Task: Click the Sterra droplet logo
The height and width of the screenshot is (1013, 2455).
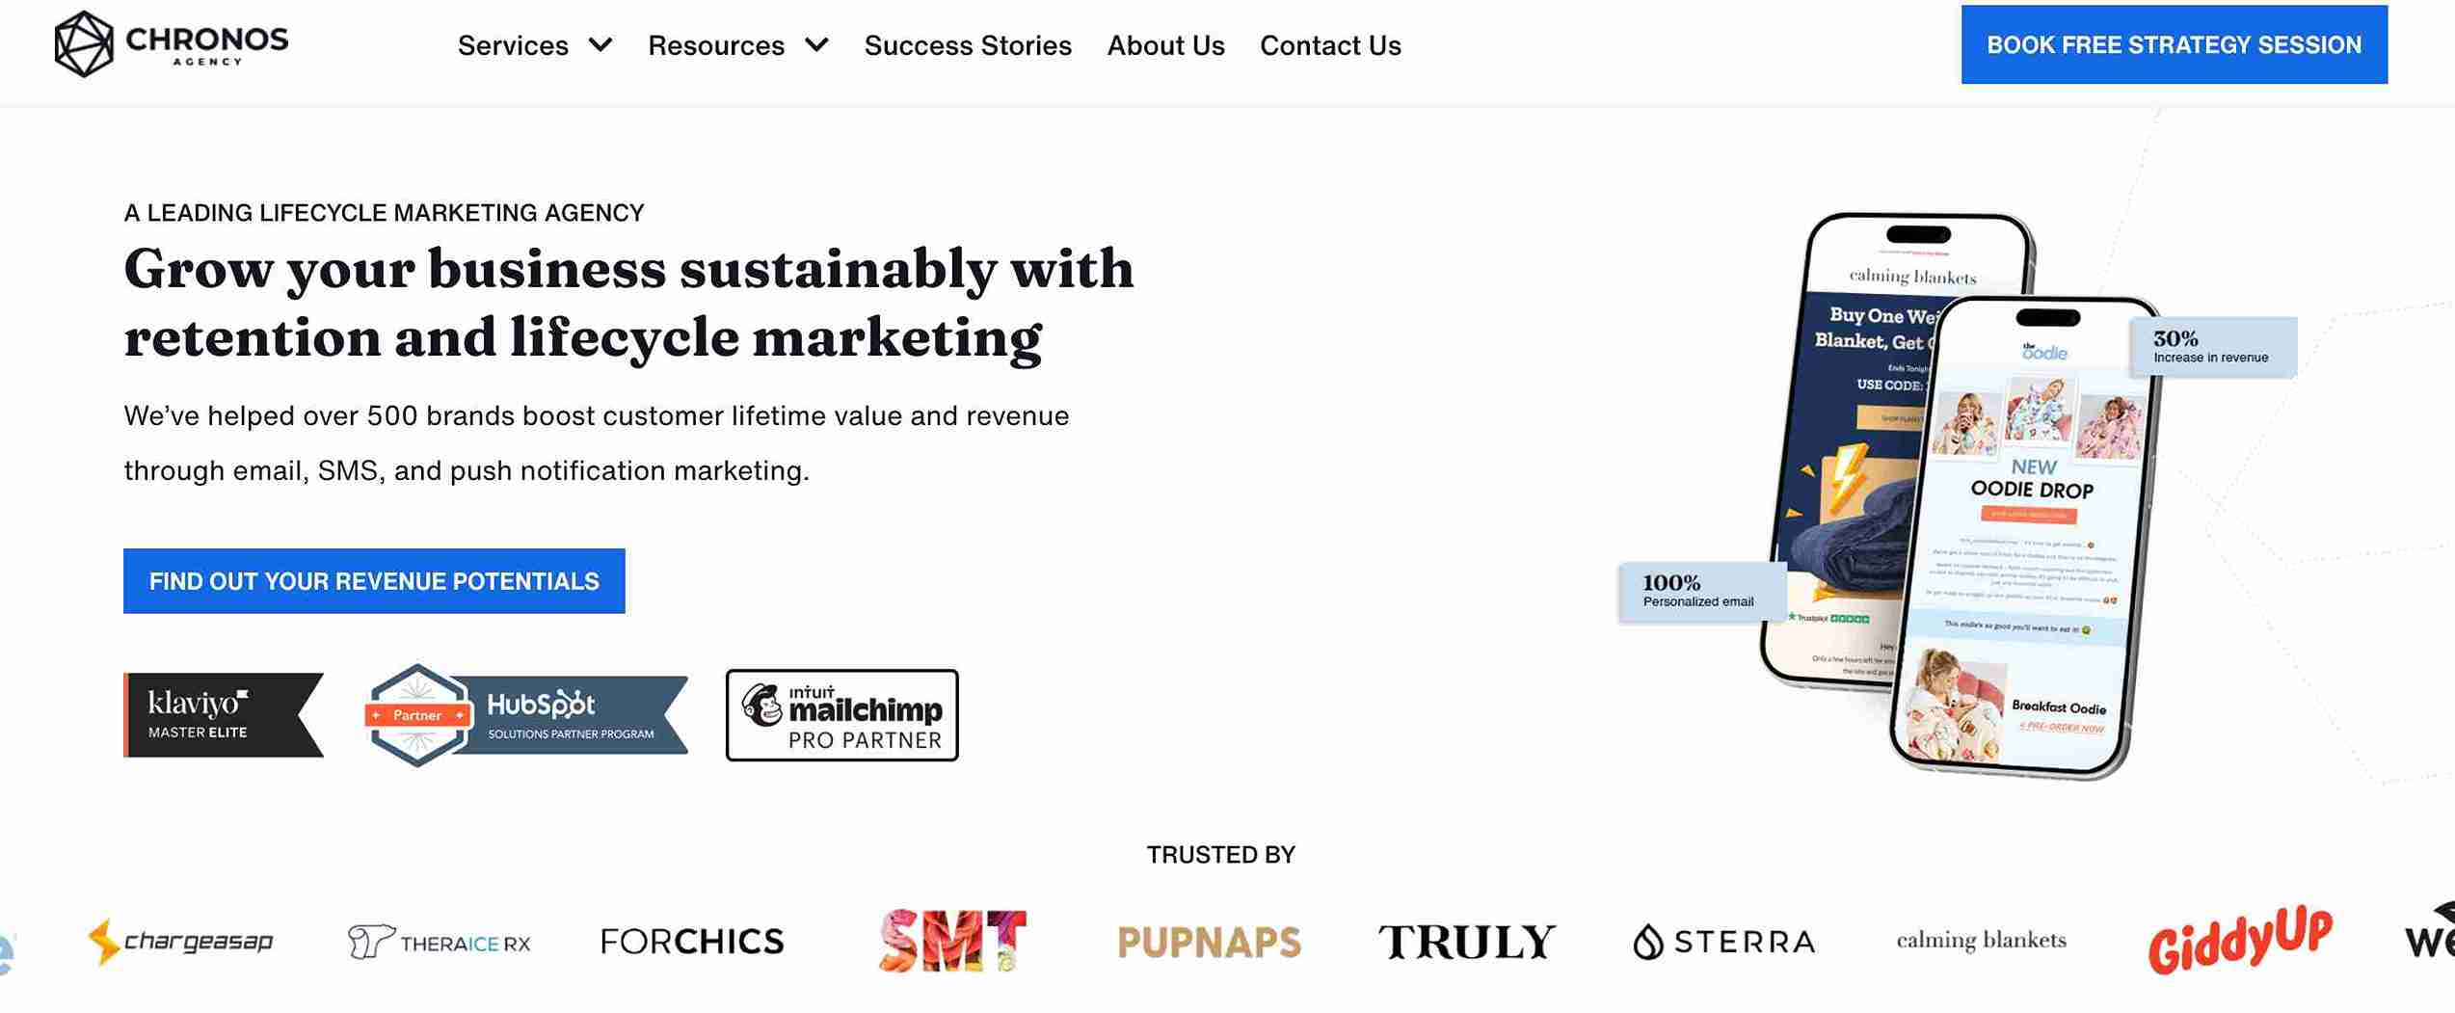Action: [x=1724, y=942]
